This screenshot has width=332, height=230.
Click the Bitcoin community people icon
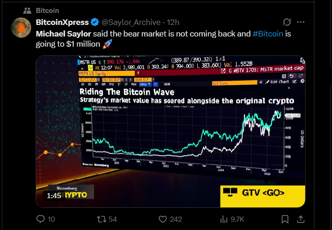coord(27,11)
